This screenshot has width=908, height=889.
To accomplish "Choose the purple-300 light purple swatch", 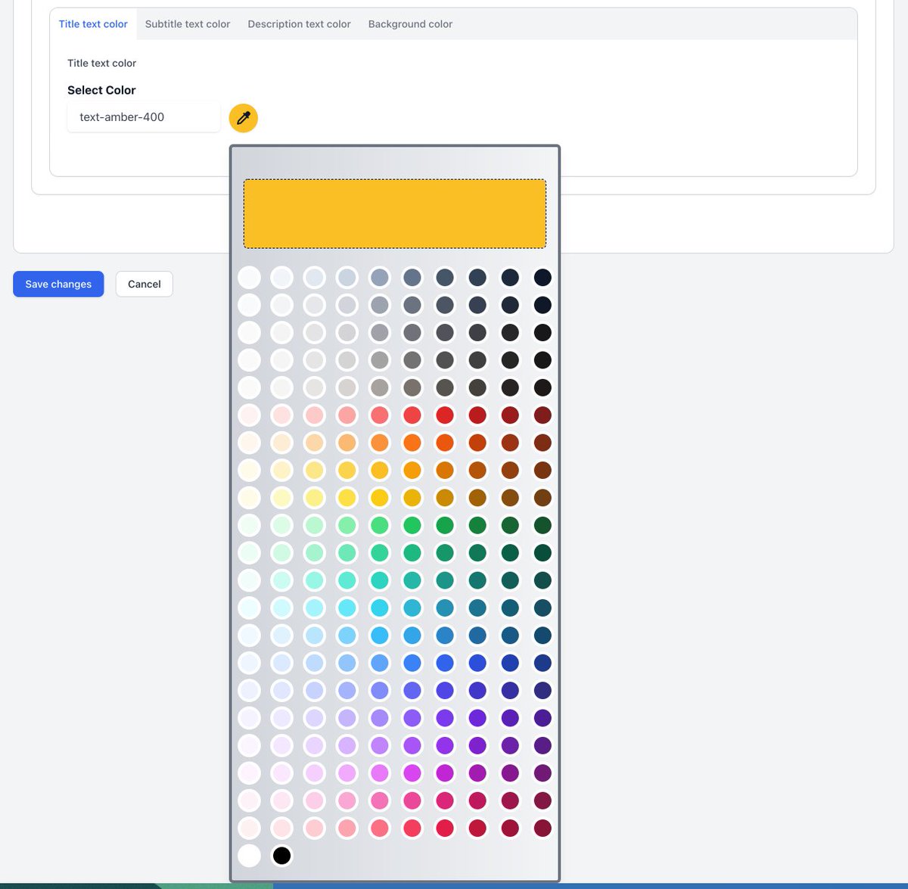I will 347,745.
